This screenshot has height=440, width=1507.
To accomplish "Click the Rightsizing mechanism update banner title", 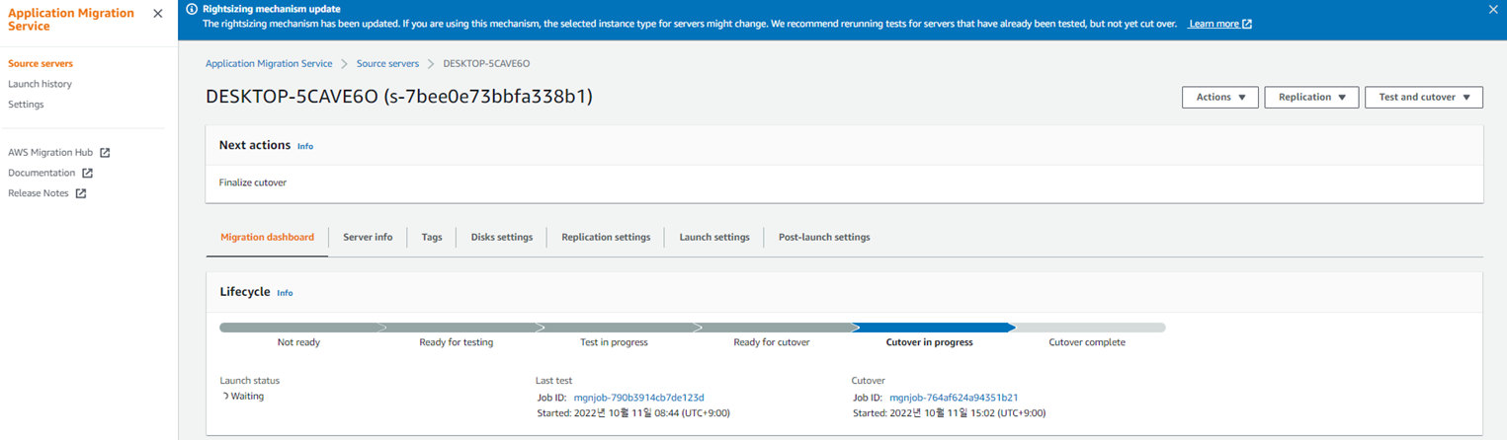I will coord(272,9).
